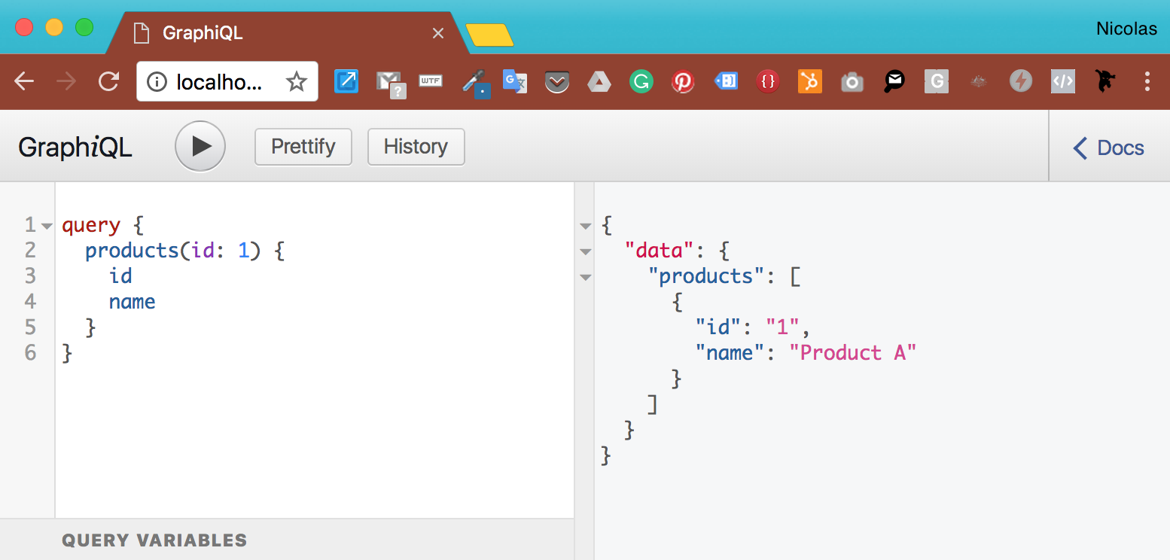1170x560 pixels.
Task: Open the color picker eyedropper extension
Action: point(474,81)
